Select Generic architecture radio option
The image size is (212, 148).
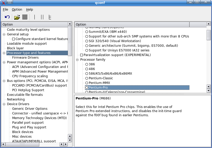pos(87,46)
